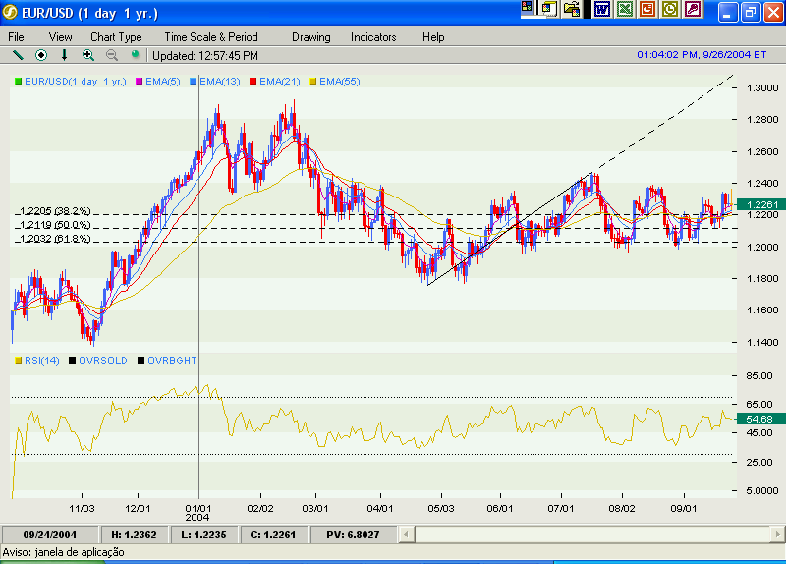The image size is (786, 564).
Task: Click the green ball refresh icon
Action: (135, 55)
